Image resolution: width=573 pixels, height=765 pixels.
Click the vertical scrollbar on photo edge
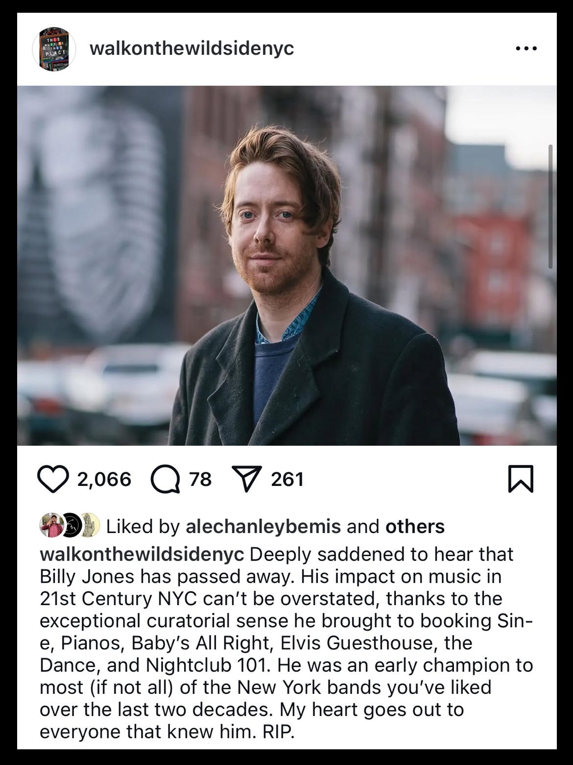coord(550,206)
